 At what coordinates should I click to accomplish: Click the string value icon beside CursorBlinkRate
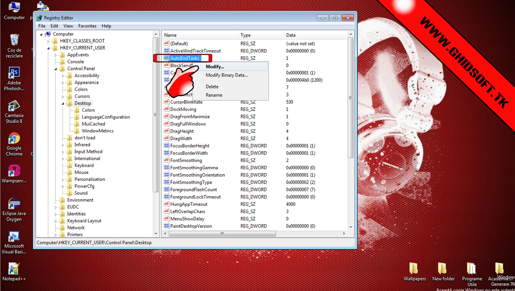(x=166, y=102)
